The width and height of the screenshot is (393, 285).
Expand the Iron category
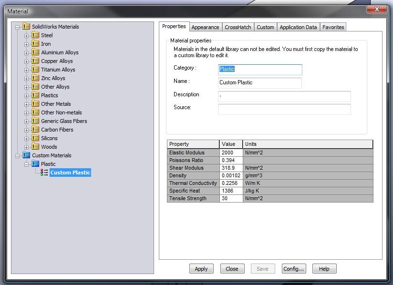(26, 44)
